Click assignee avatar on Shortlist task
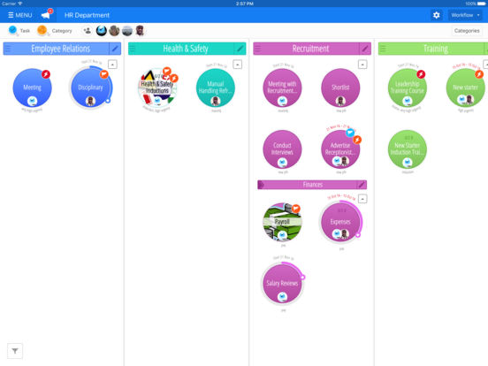The image size is (488, 366). [340, 101]
